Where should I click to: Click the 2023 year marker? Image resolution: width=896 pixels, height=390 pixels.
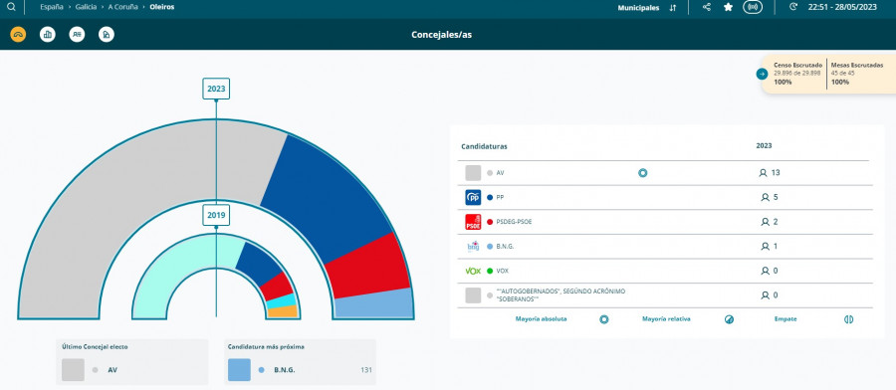[x=216, y=90]
